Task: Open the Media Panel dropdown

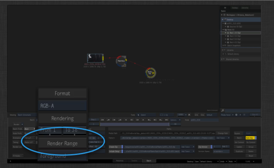Action: (x=227, y=115)
